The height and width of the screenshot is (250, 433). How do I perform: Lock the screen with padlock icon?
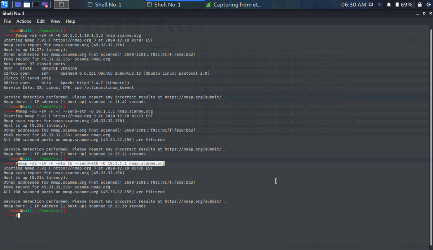[420, 5]
